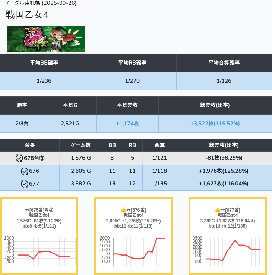The image size is (272, 275).
Task: Sort the table by the RB column header
Action: [x=132, y=145]
